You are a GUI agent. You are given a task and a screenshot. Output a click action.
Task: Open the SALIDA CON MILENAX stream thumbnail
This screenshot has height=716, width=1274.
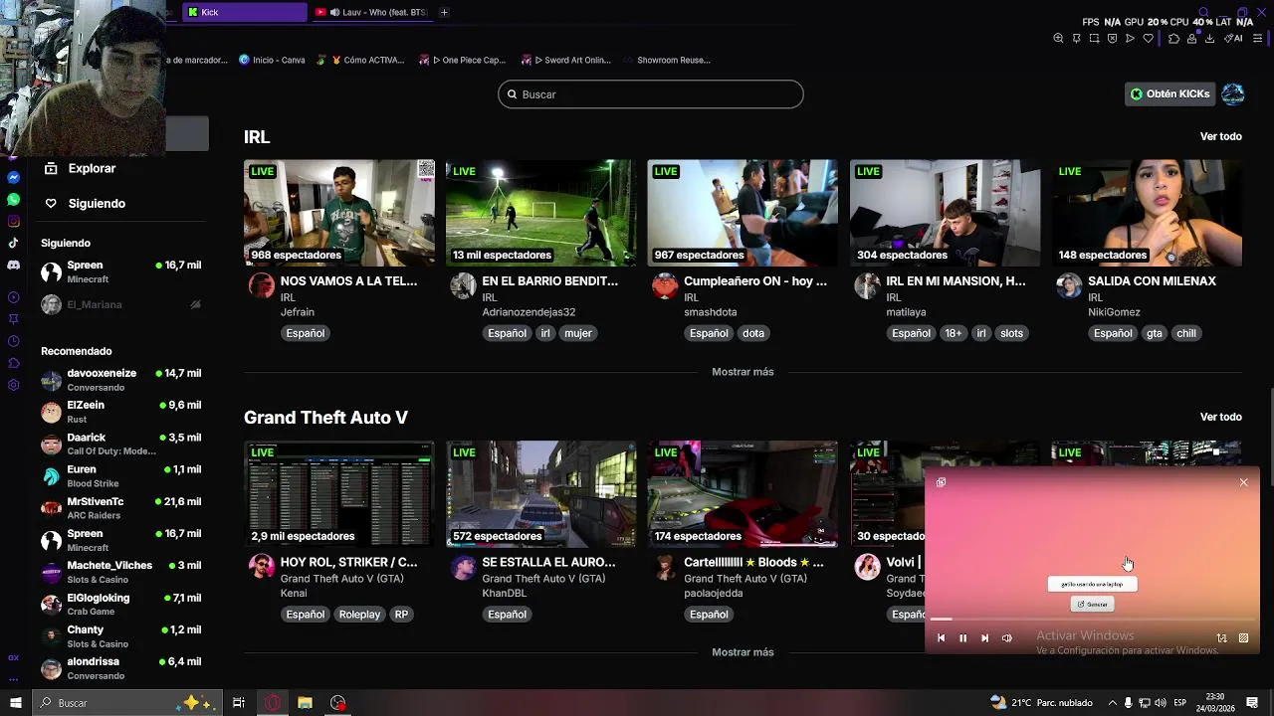[1147, 213]
